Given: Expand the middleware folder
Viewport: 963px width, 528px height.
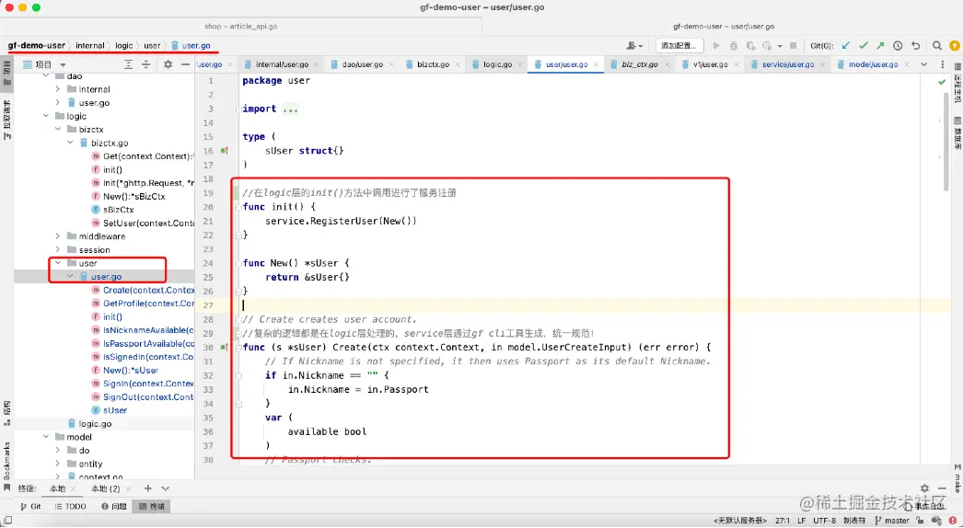Looking at the screenshot, I should click(58, 236).
